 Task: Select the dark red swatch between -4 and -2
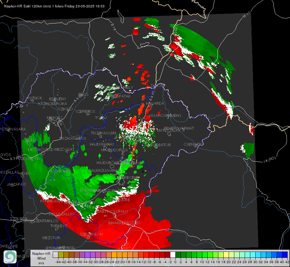pyautogui.click(x=167, y=255)
